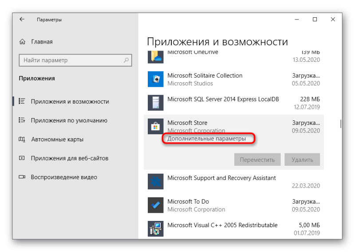Click the Воспроизведение видео camera icon
Screen dimensions: 355x252
click(x=22, y=177)
